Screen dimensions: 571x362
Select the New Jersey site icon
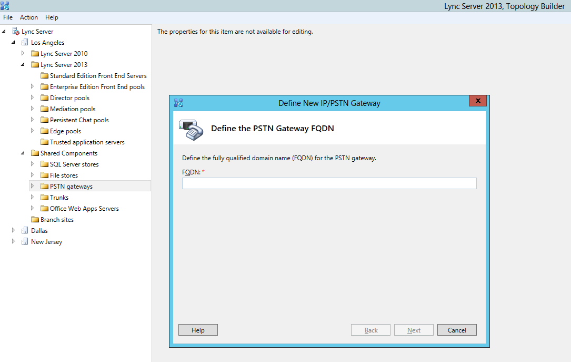click(25, 242)
